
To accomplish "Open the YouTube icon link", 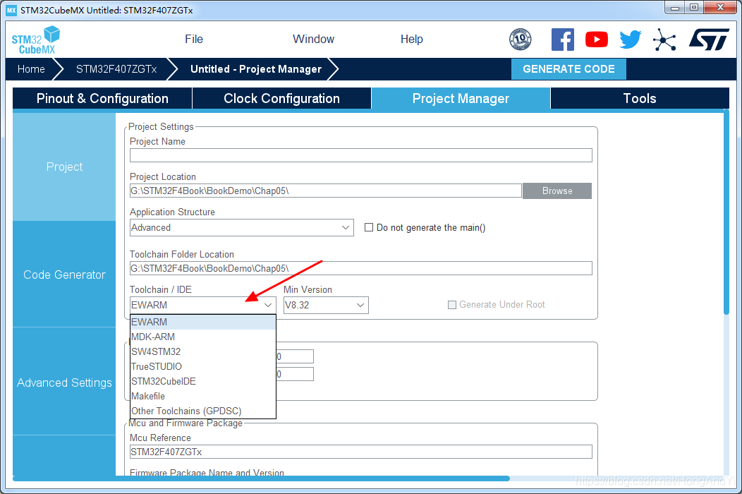I will coord(596,40).
